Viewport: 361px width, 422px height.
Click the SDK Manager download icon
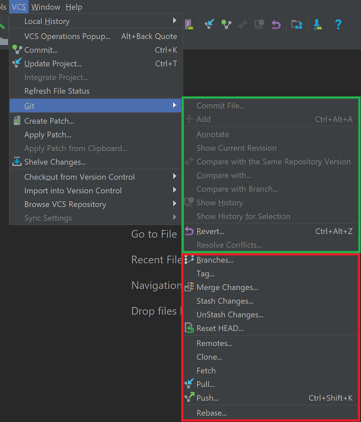(x=317, y=24)
